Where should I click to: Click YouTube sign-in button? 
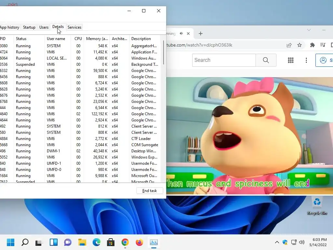pyautogui.click(x=324, y=60)
